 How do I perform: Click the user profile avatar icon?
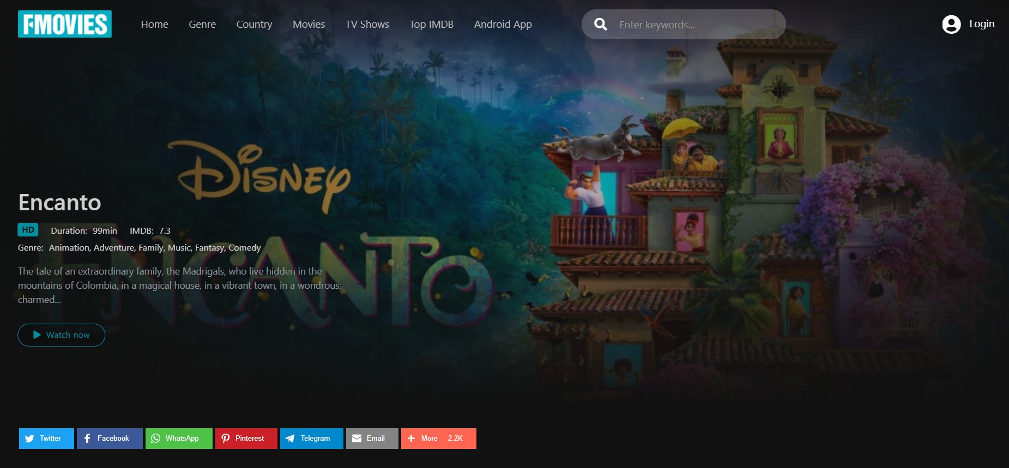pos(951,24)
